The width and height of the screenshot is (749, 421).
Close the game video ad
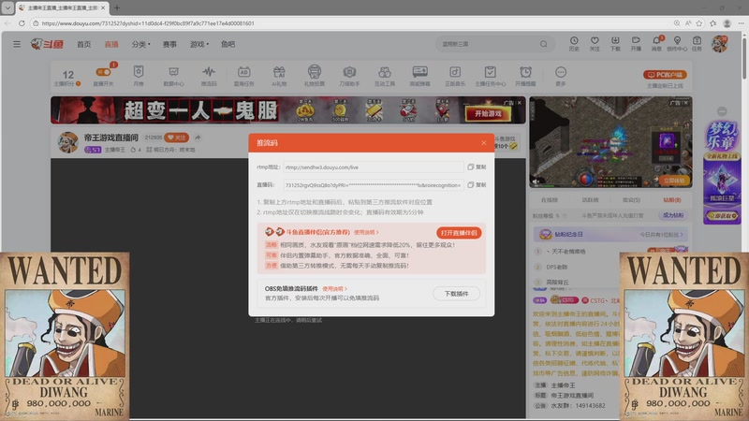685,103
